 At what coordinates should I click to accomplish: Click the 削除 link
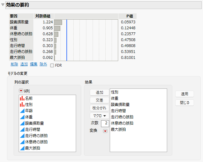14,64
